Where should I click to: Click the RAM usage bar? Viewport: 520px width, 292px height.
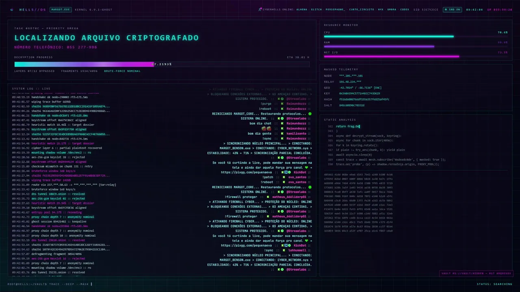coord(416,46)
